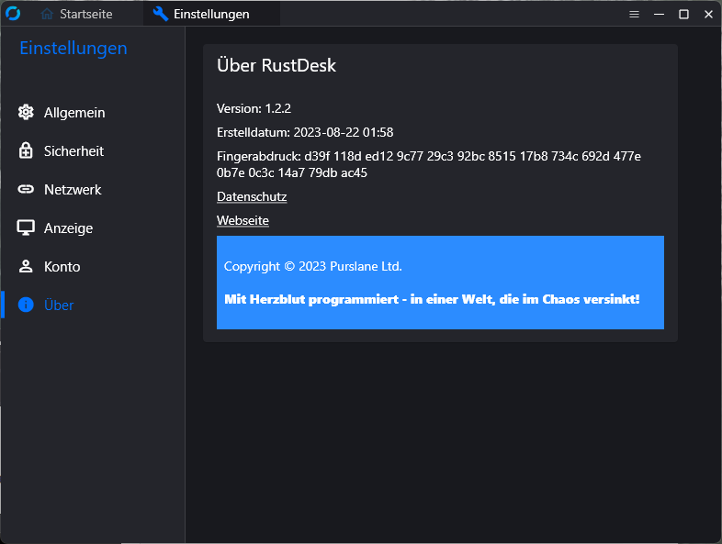Open the Konto settings section
This screenshot has width=722, height=544.
62,267
